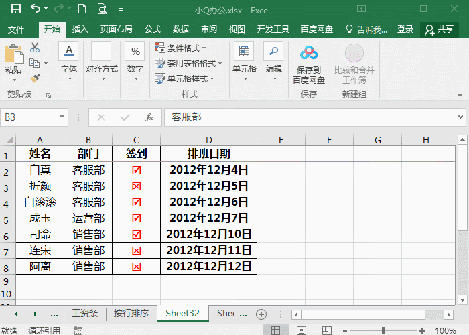The height and width of the screenshot is (335, 469).
Task: Click the Paste clipboard icon
Action: 14,54
